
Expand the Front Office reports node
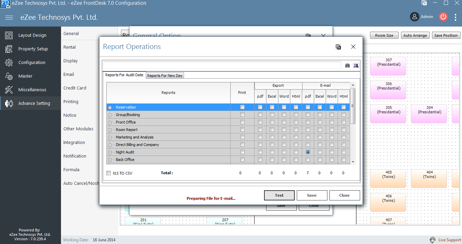[x=110, y=123]
